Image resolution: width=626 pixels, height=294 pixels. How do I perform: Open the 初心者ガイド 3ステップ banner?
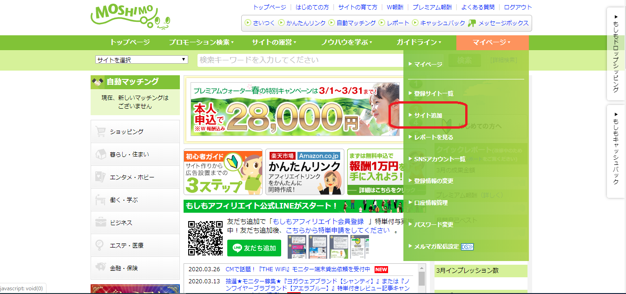223,172
